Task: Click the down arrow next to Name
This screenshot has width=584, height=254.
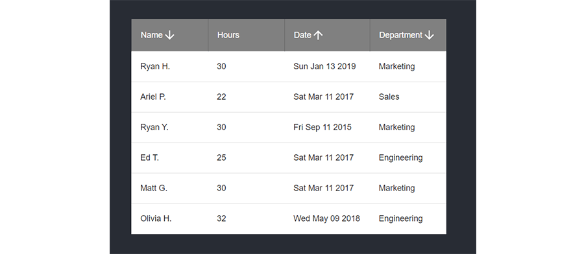Action: [x=169, y=35]
